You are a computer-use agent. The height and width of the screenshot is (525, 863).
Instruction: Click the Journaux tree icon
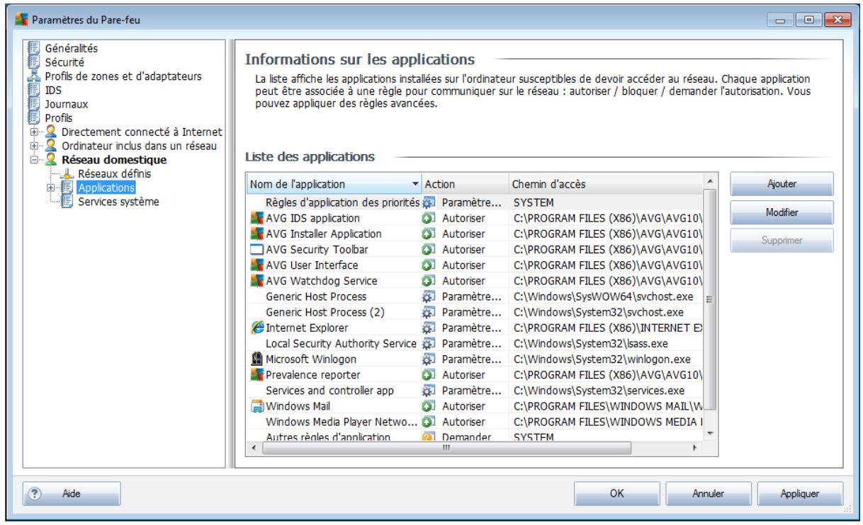pyautogui.click(x=34, y=103)
